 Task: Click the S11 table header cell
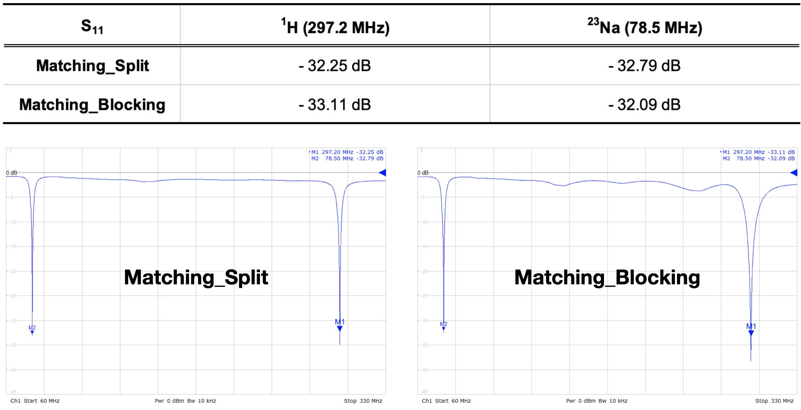(92, 27)
